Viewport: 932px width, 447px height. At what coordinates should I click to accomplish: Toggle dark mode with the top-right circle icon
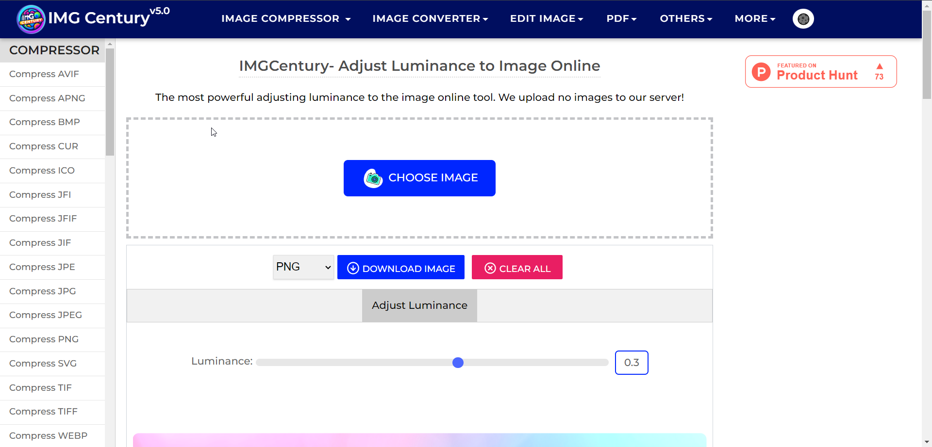click(x=803, y=18)
